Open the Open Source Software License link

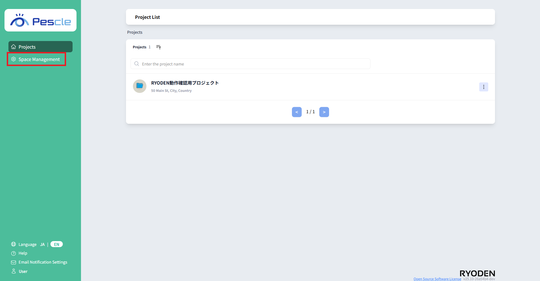click(x=437, y=279)
